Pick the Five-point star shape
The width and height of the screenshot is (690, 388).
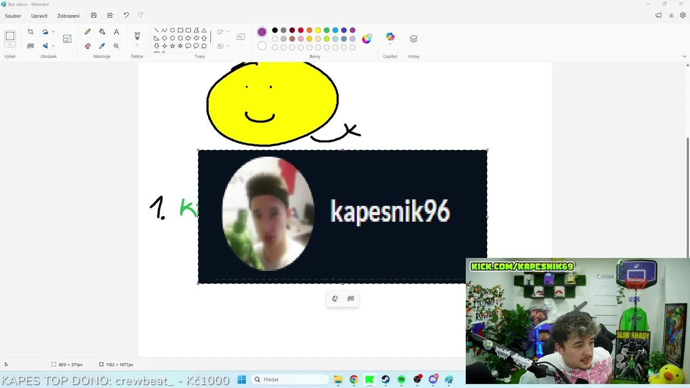(x=172, y=46)
